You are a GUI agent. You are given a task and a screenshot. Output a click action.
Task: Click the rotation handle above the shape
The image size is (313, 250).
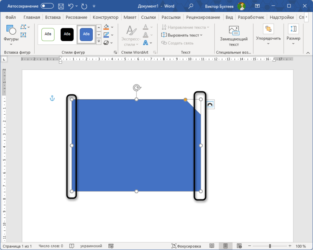137,88
